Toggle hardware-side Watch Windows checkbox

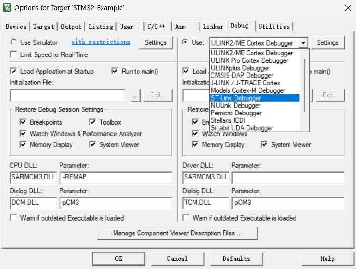coord(195,133)
